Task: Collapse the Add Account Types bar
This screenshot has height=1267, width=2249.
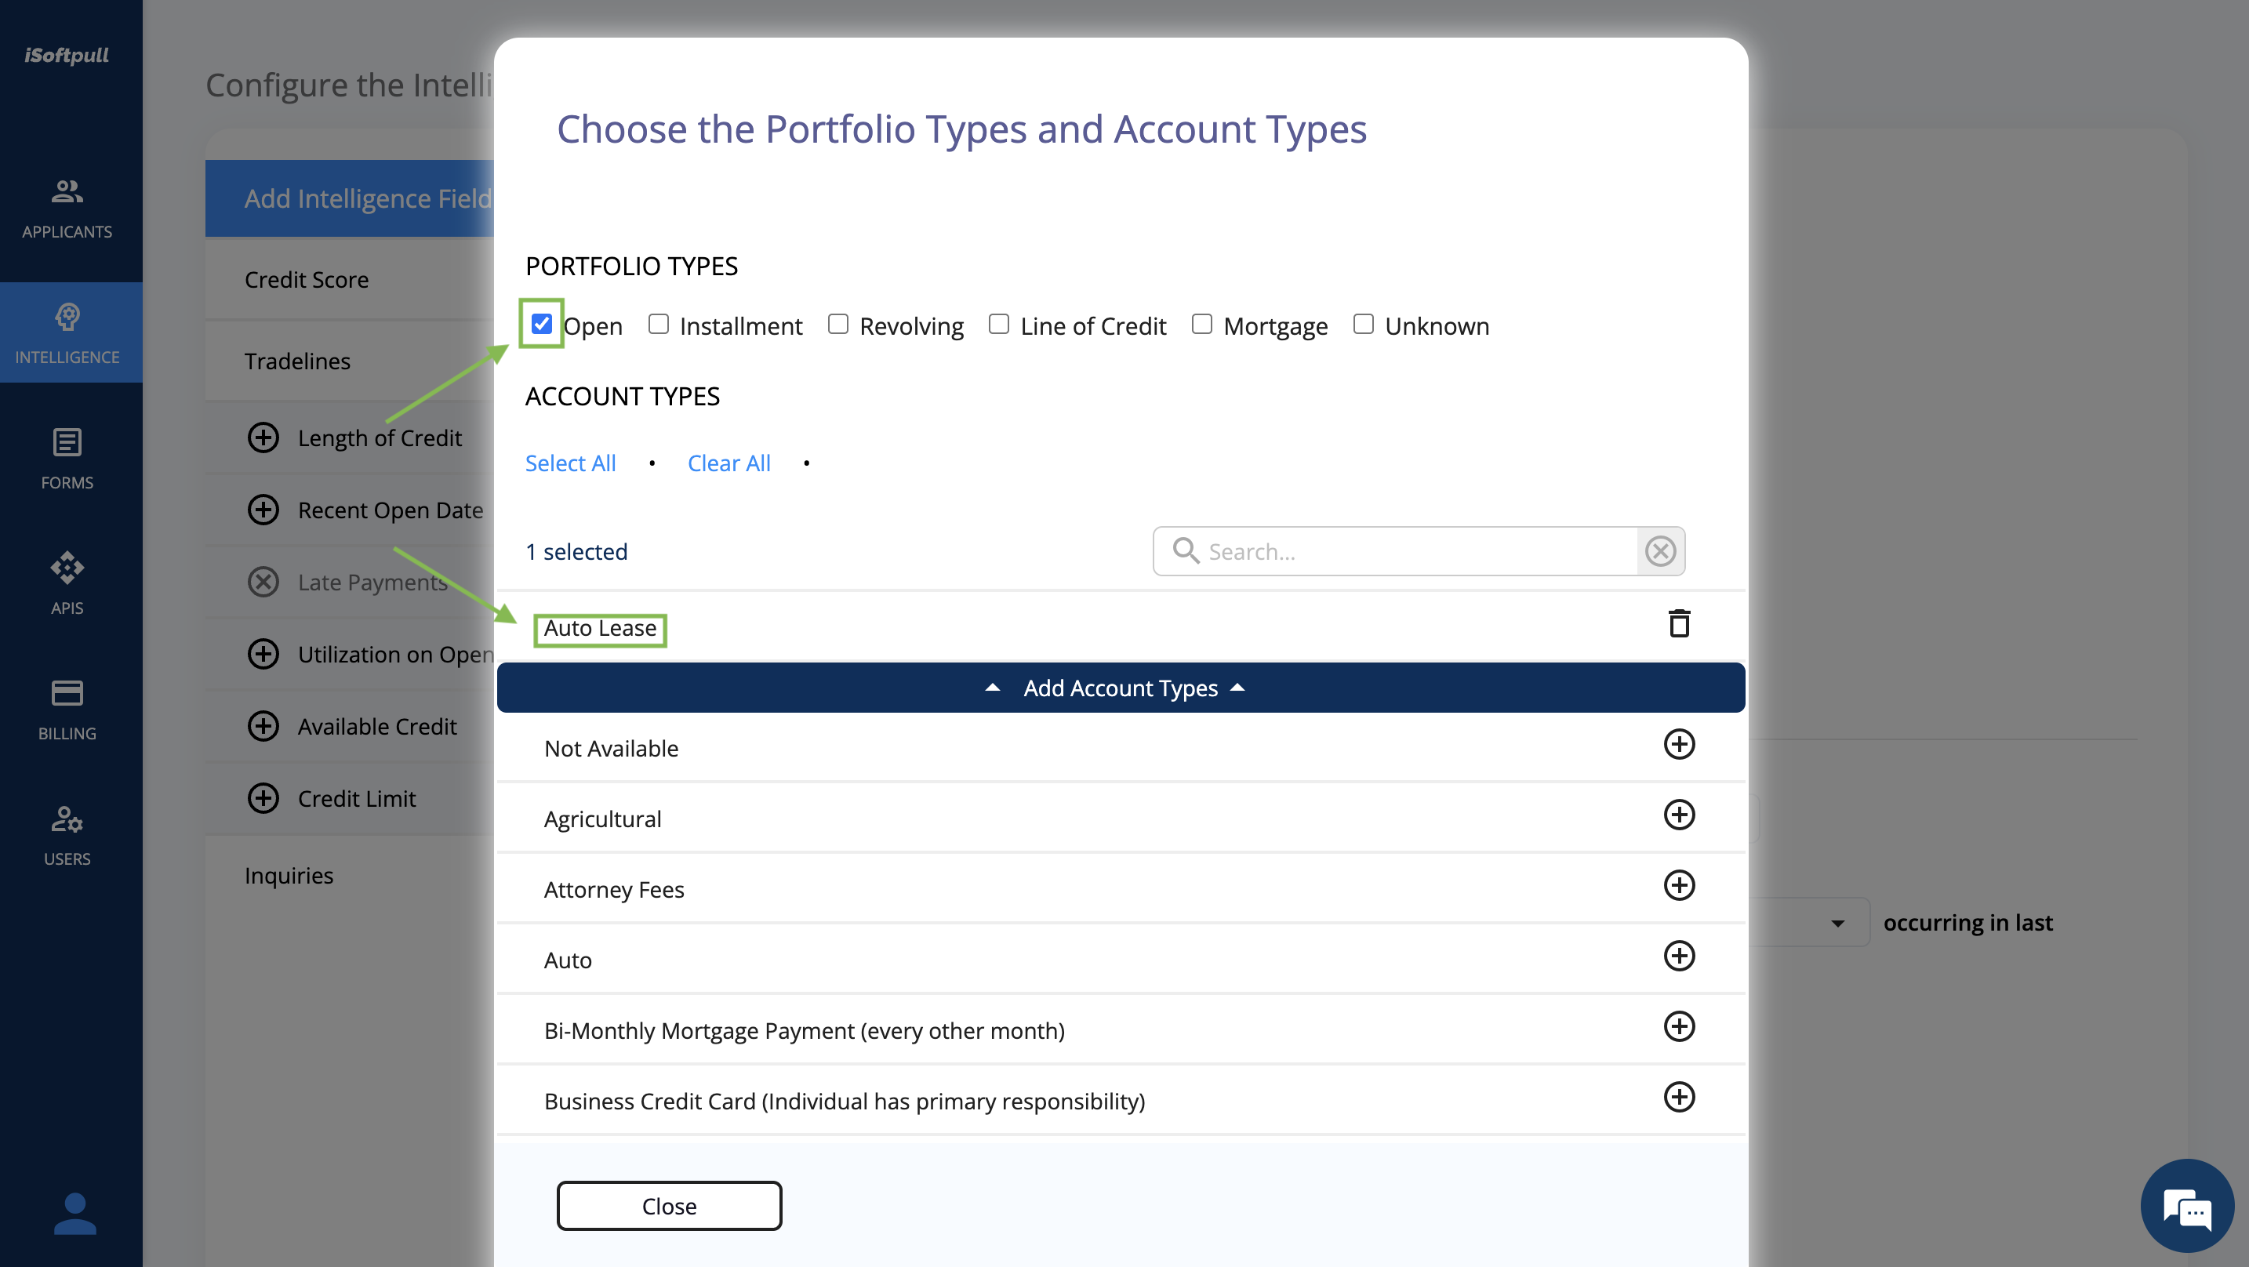Action: (x=1120, y=688)
